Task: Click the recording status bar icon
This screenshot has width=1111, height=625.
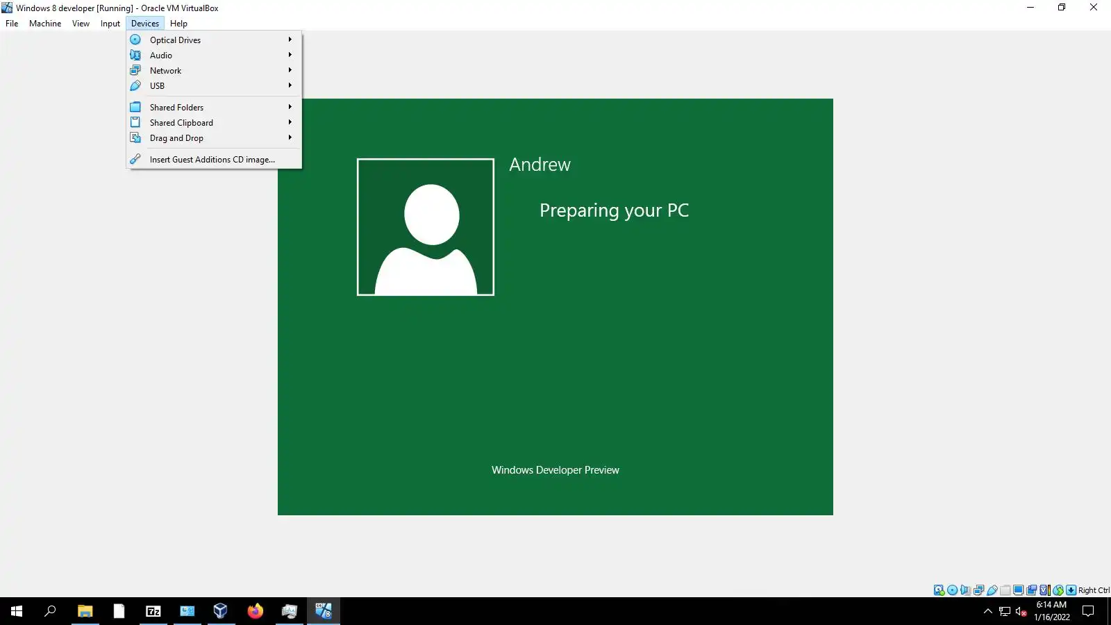Action: [x=1031, y=590]
